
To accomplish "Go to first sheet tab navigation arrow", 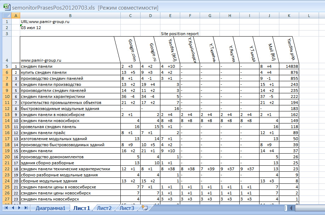I will (x=6, y=208).
